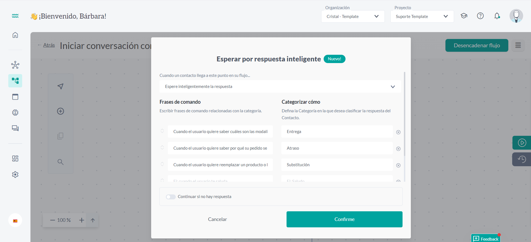The image size is (531, 242).
Task: Open the brain AI icon in the sidebar
Action: coord(15,113)
